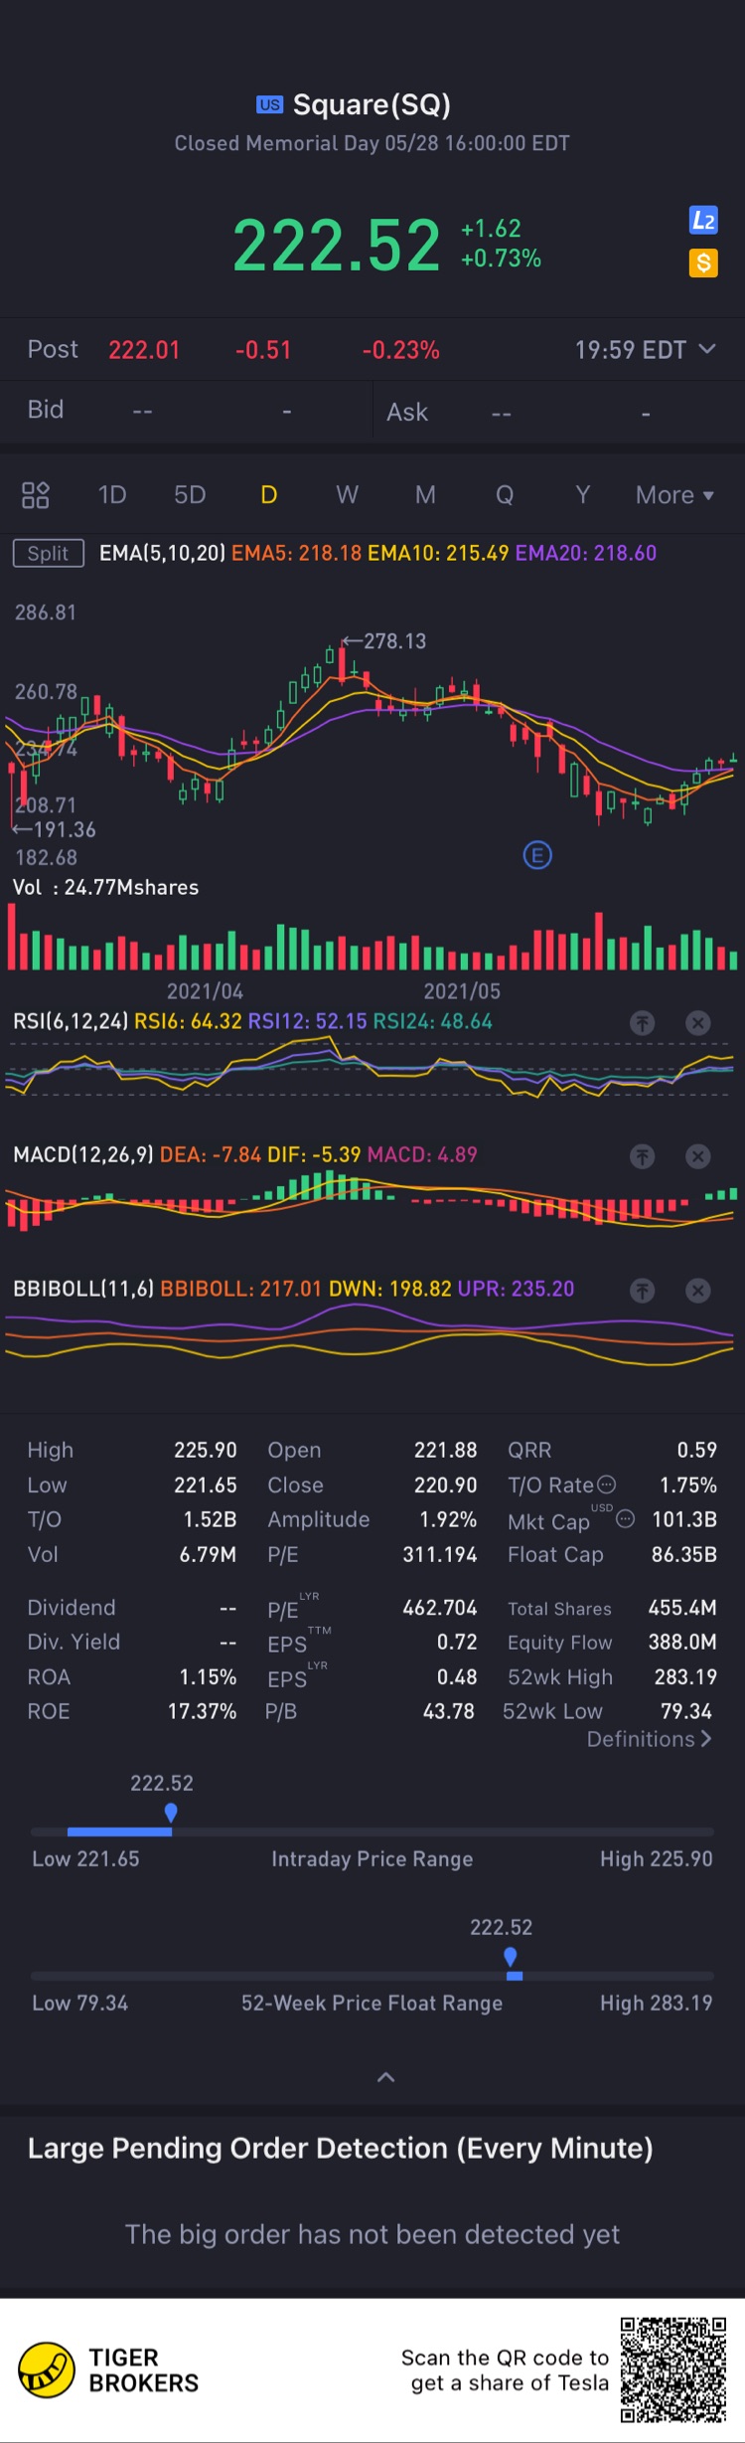The image size is (745, 2443).
Task: Tap the Ask row label
Action: click(x=407, y=412)
